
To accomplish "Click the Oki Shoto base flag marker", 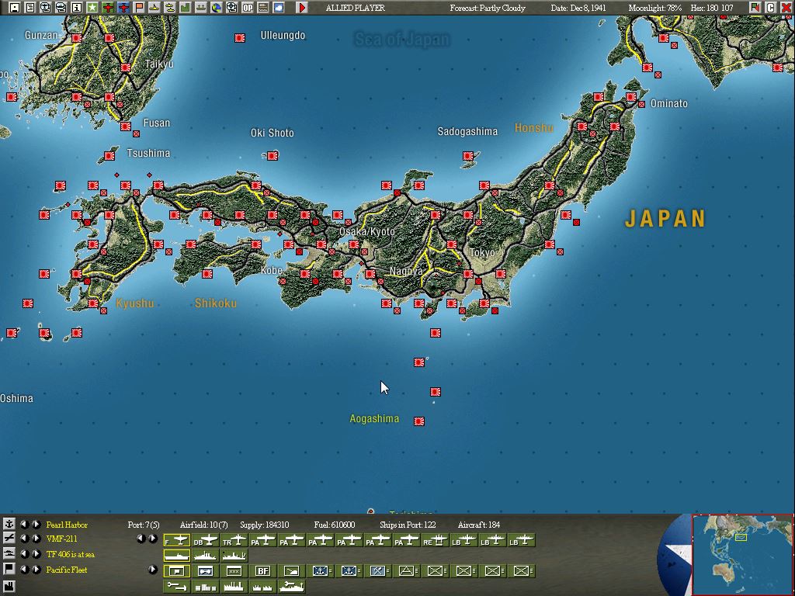I will click(273, 155).
